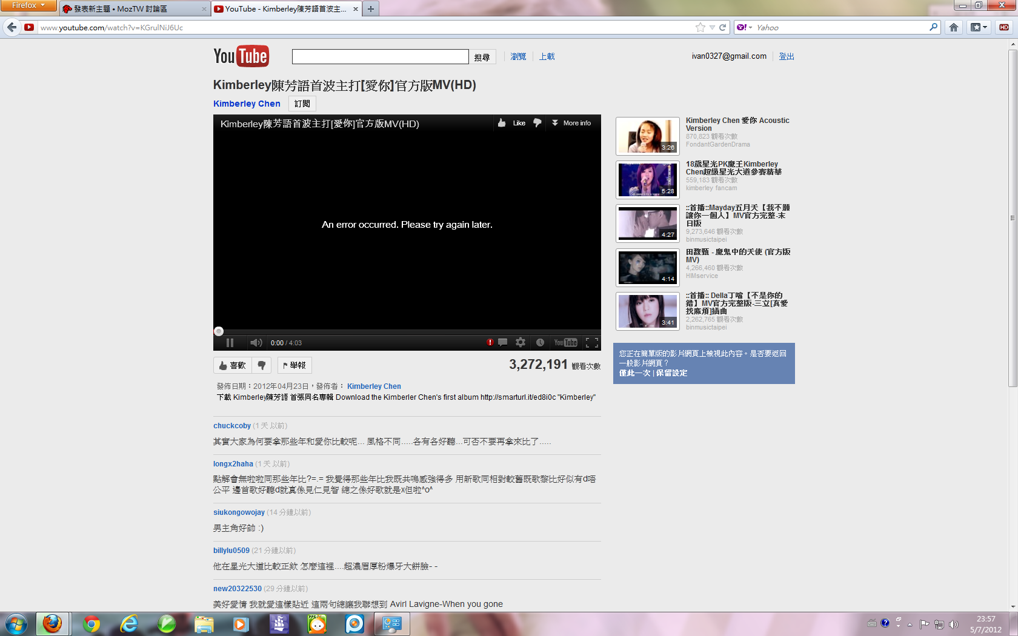Open the Kimberley Chen Acoustic Version thumbnail
Viewport: 1018px width, 636px height.
pyautogui.click(x=648, y=136)
